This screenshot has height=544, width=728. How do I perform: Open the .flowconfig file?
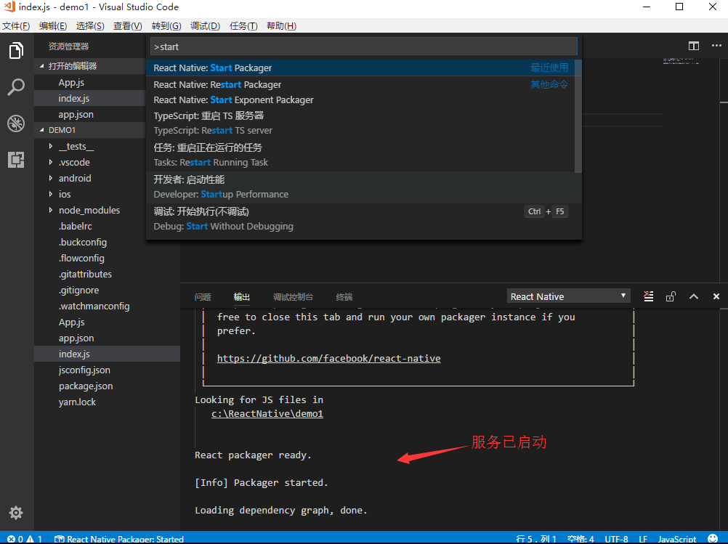(x=81, y=258)
